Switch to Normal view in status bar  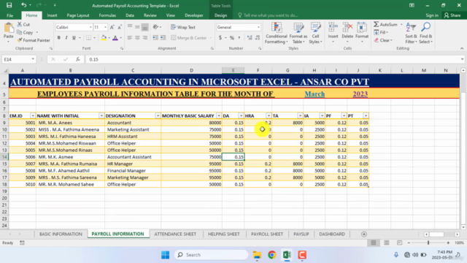[x=374, y=243]
